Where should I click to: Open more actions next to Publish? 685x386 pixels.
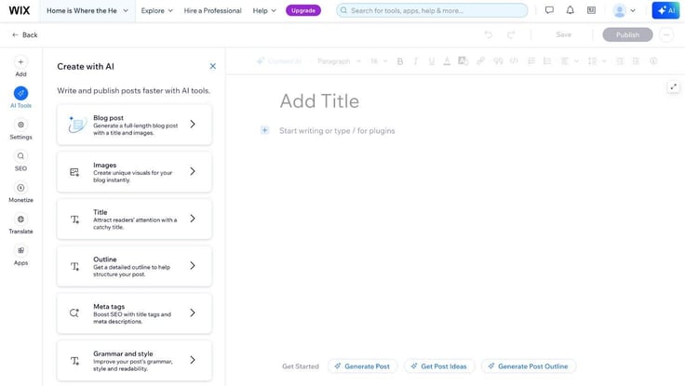point(666,34)
